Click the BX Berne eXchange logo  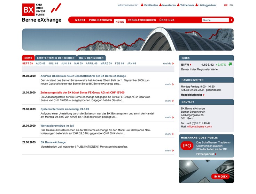42,13
